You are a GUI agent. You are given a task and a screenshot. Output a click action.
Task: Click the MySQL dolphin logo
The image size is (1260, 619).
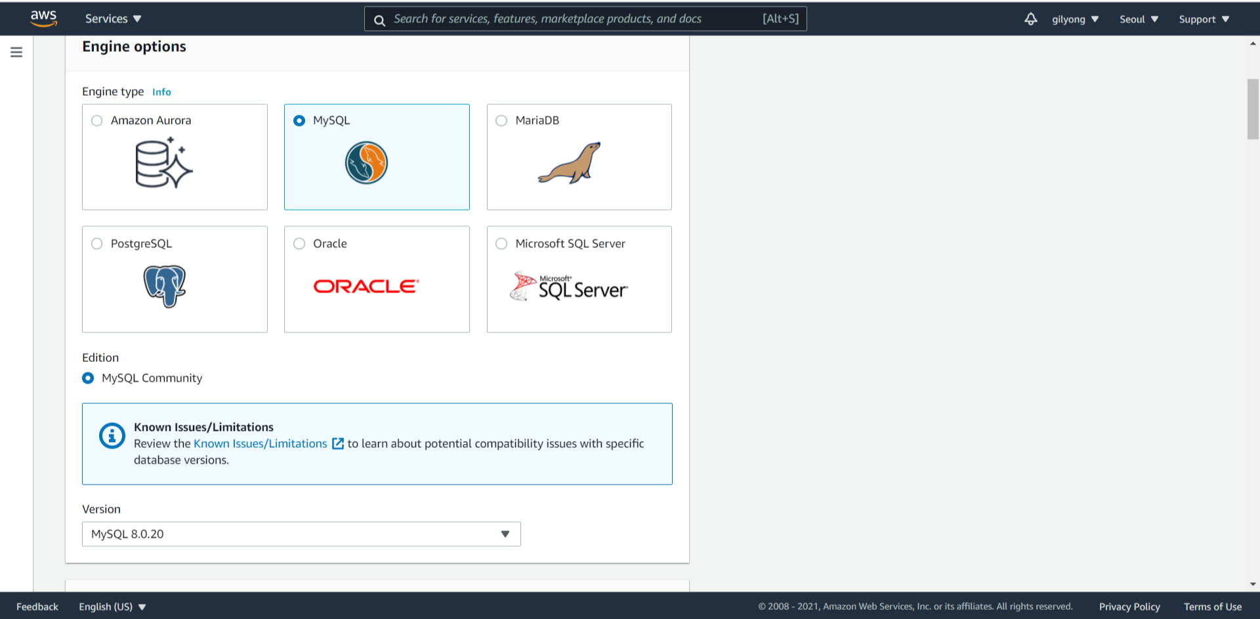[x=366, y=163]
